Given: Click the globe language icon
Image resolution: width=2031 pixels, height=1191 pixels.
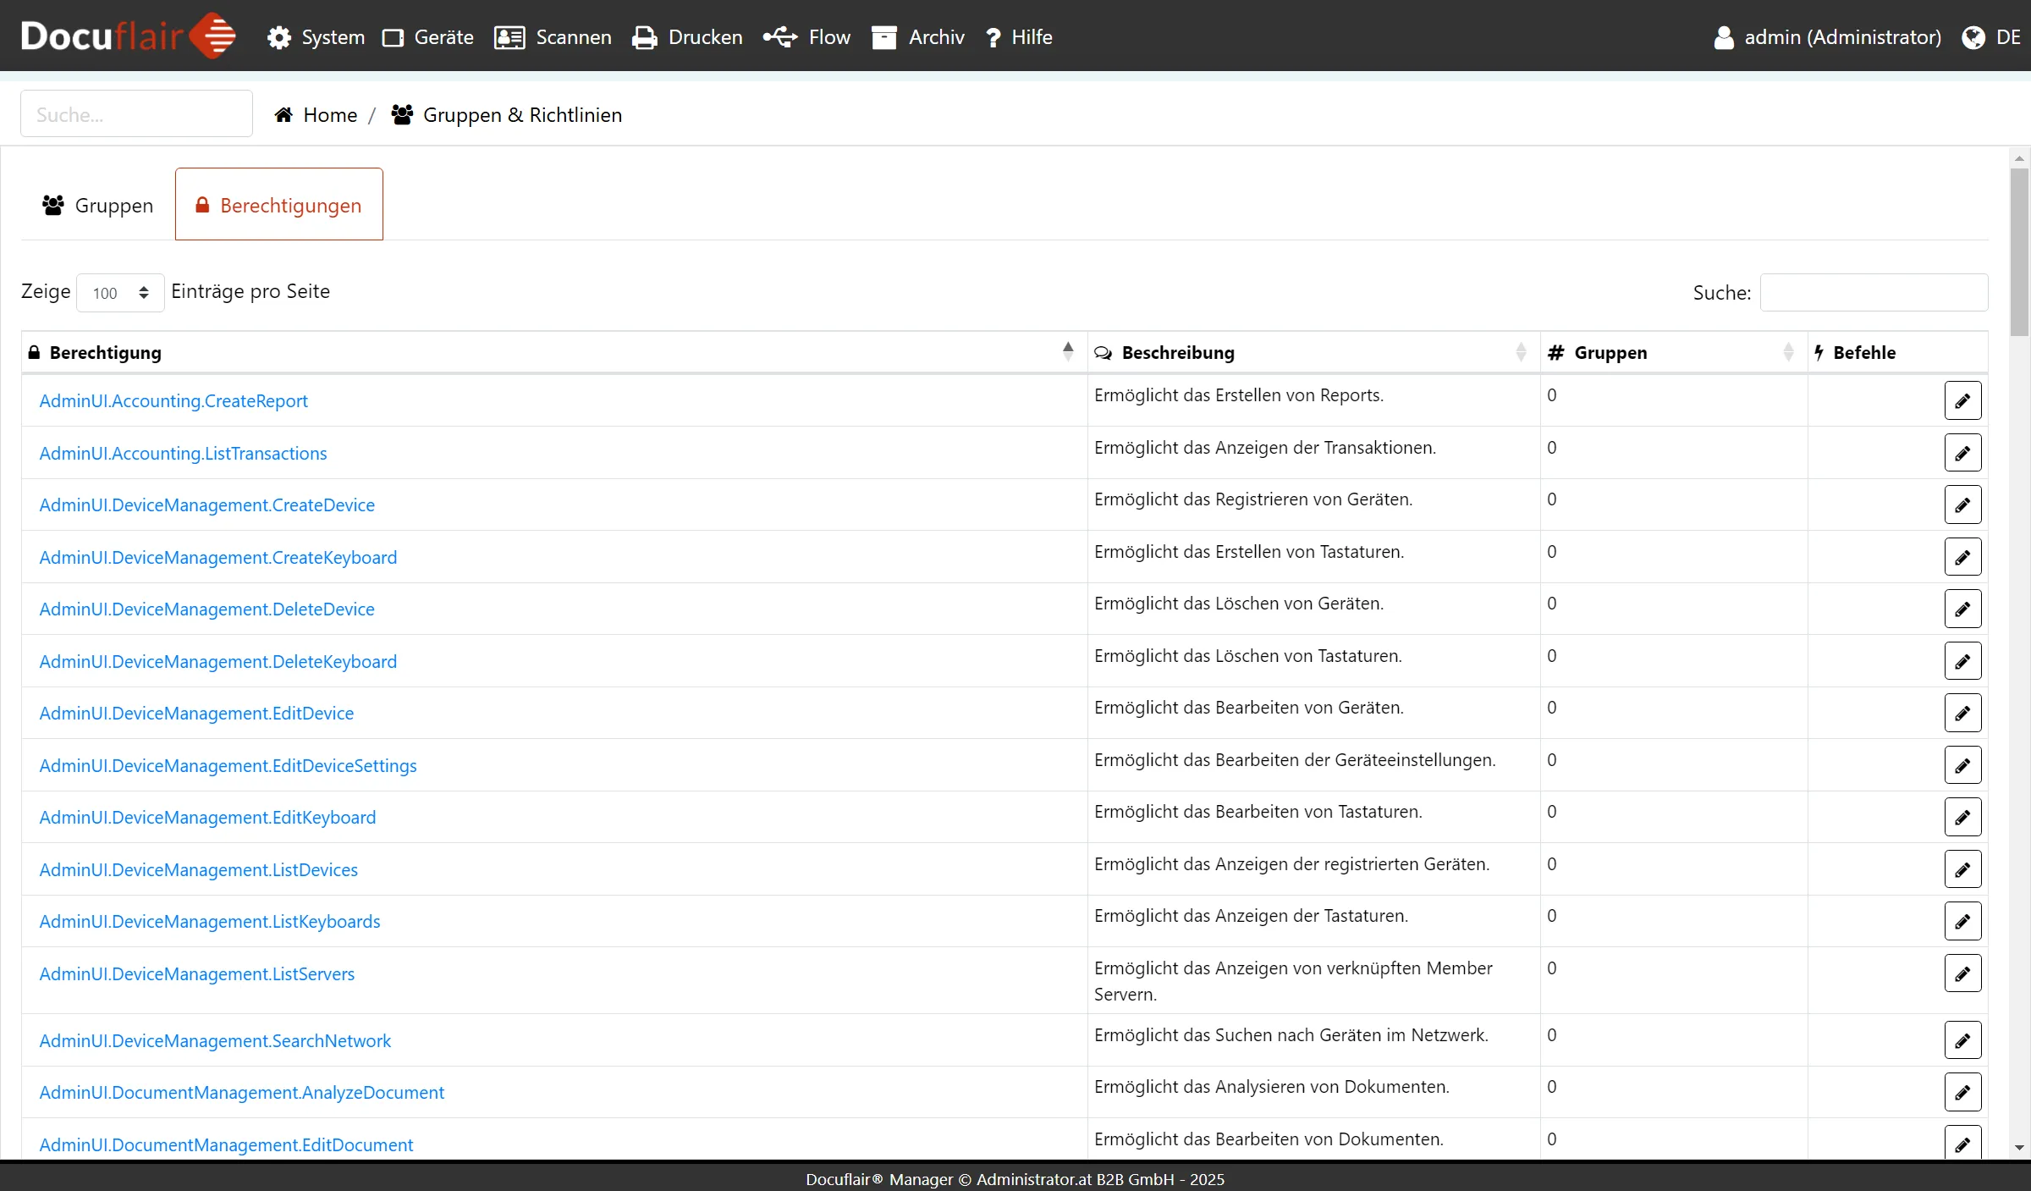Looking at the screenshot, I should tap(1973, 37).
